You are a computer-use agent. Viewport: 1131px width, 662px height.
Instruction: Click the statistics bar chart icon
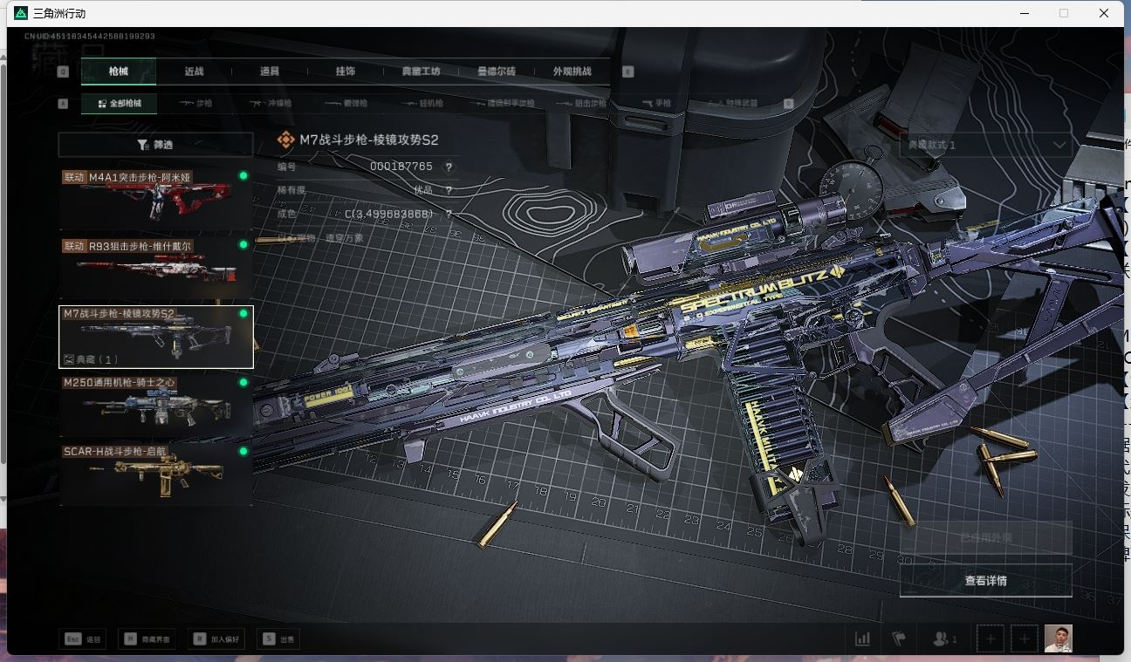[x=862, y=639]
